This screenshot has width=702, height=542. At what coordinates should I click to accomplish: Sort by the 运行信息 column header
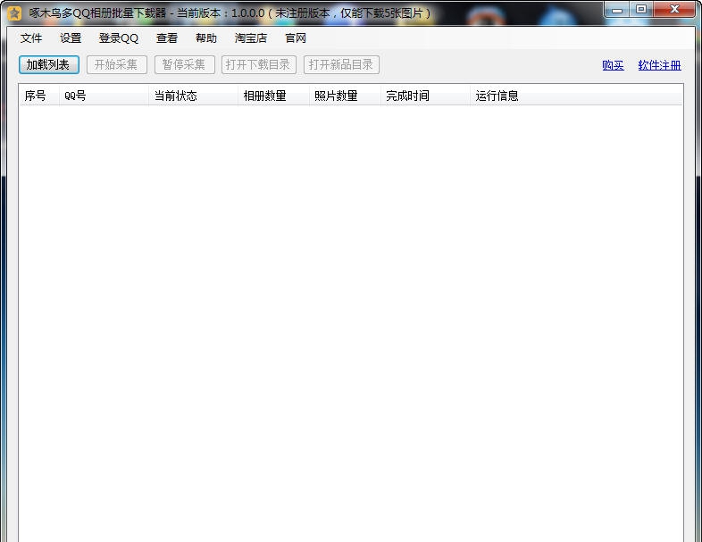(x=577, y=96)
